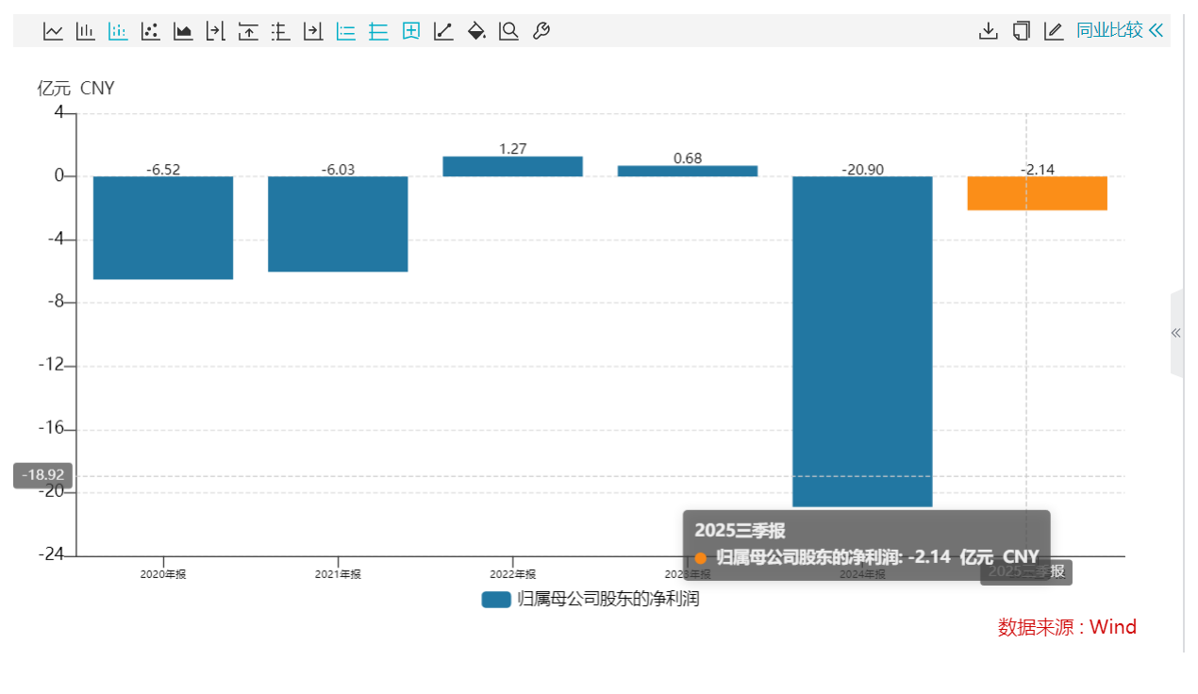
Task: Toggle the highlighted grouped bar chart mode
Action: click(x=118, y=31)
